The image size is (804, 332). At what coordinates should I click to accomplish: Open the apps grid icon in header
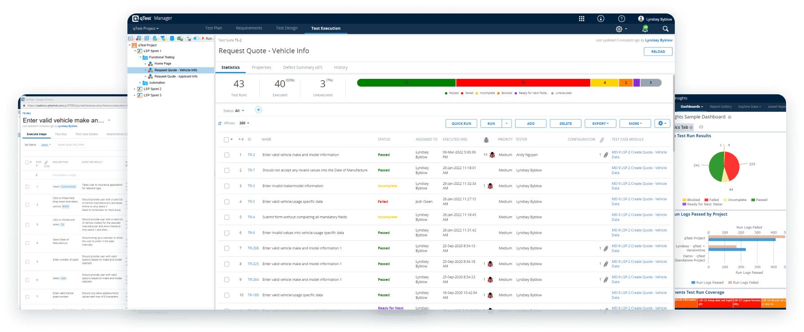581,18
